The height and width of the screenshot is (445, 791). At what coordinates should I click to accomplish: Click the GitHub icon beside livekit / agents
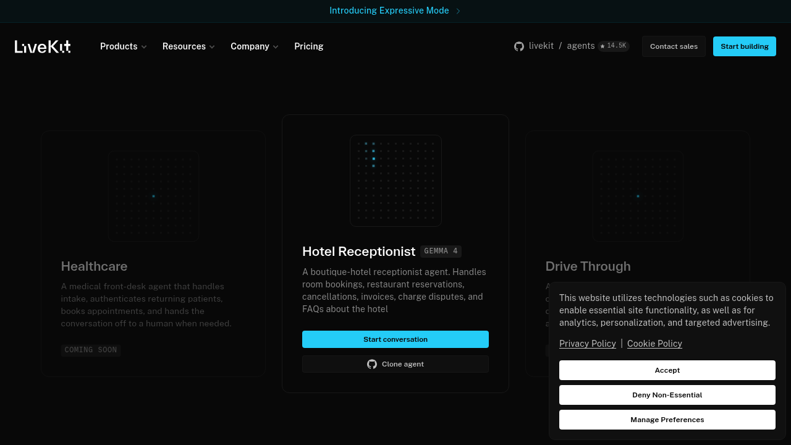519,46
